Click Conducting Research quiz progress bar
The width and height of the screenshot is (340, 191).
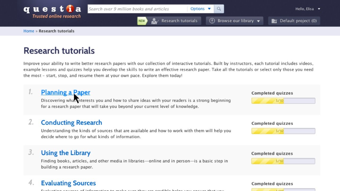click(283, 131)
